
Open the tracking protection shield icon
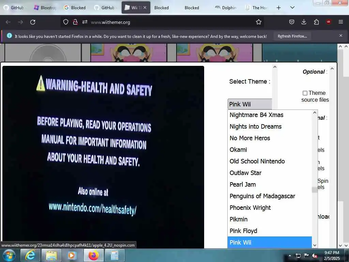click(x=66, y=22)
